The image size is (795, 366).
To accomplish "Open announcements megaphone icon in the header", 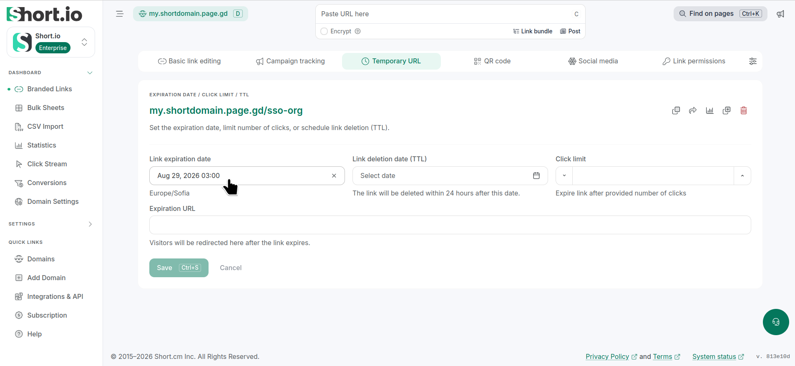I will 780,14.
